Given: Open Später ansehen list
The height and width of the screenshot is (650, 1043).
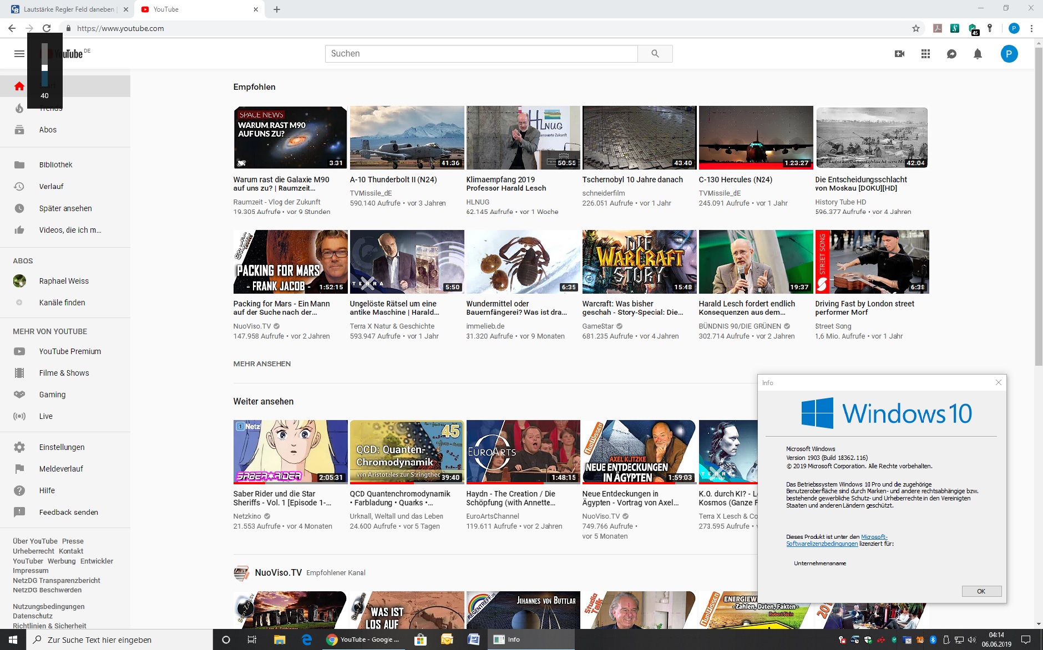Looking at the screenshot, I should [x=65, y=208].
